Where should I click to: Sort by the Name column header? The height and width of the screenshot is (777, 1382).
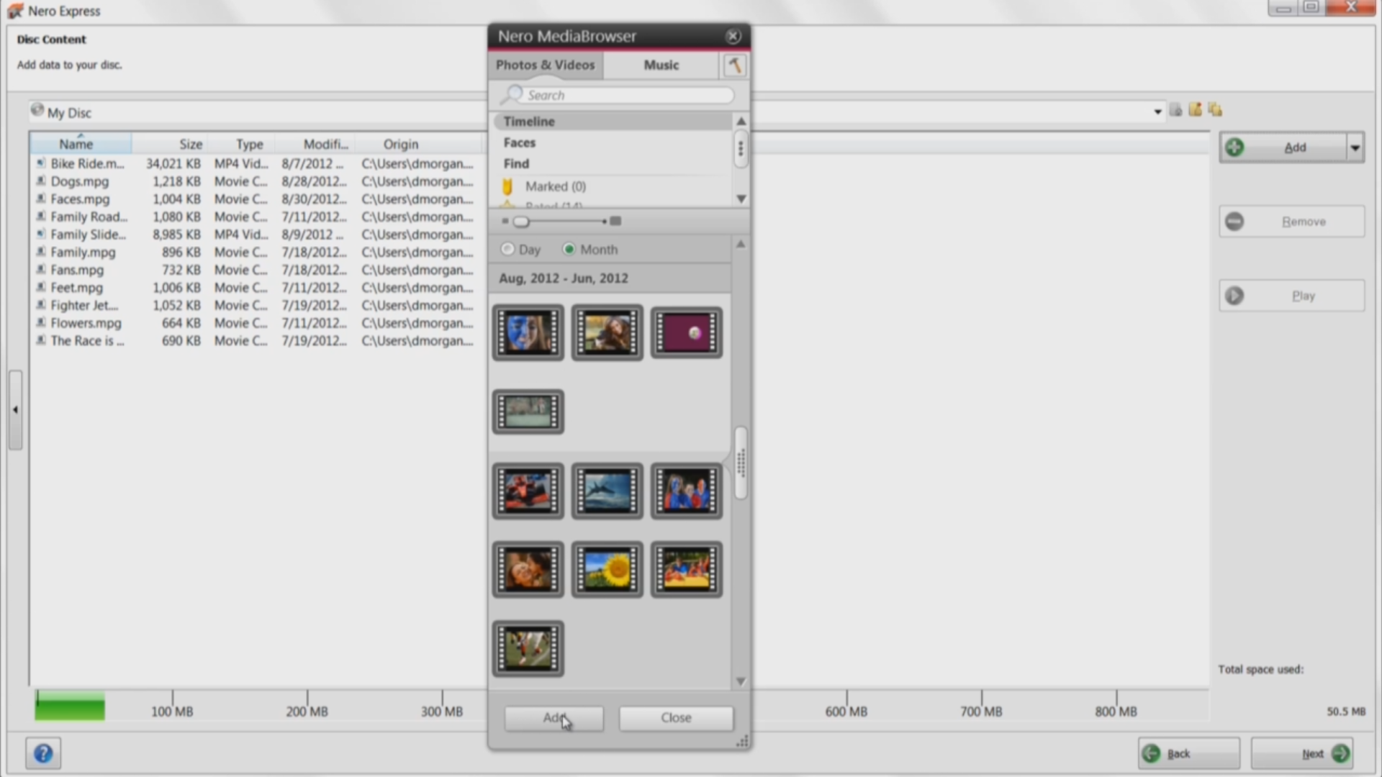pyautogui.click(x=81, y=144)
